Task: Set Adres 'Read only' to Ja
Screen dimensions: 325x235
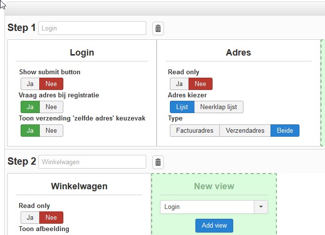Action: tap(179, 84)
